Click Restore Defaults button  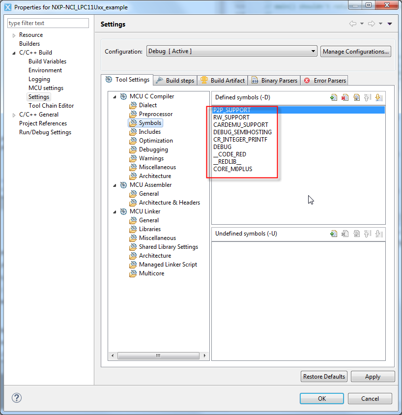pos(324,376)
